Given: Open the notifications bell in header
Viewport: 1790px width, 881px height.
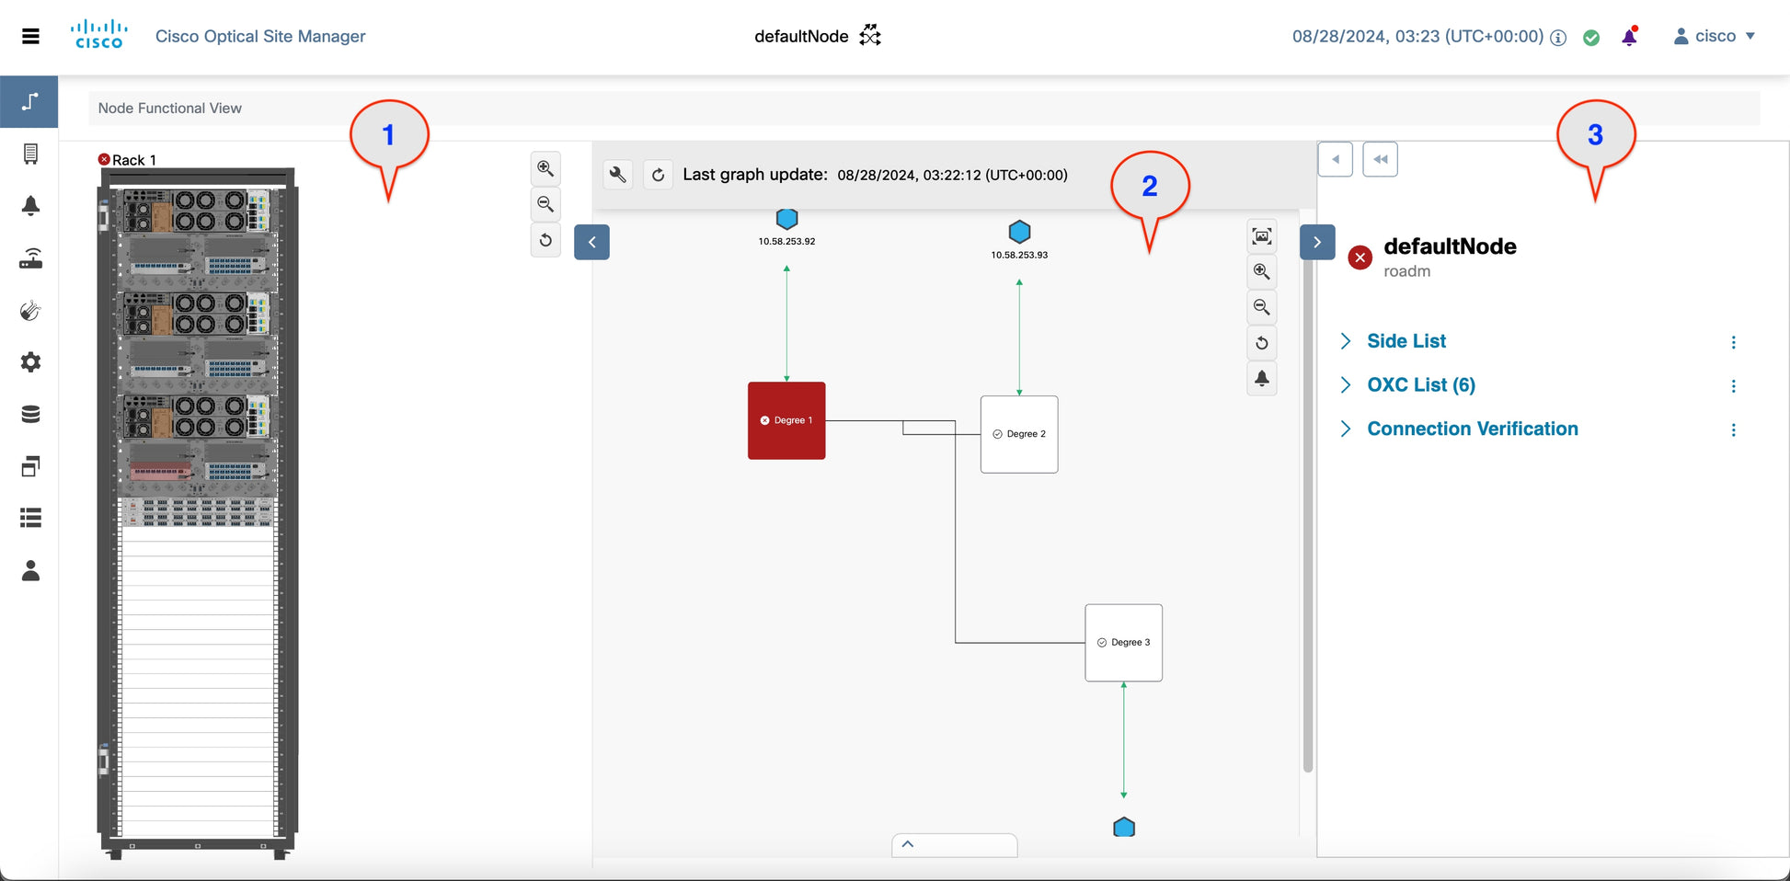Looking at the screenshot, I should (1629, 37).
